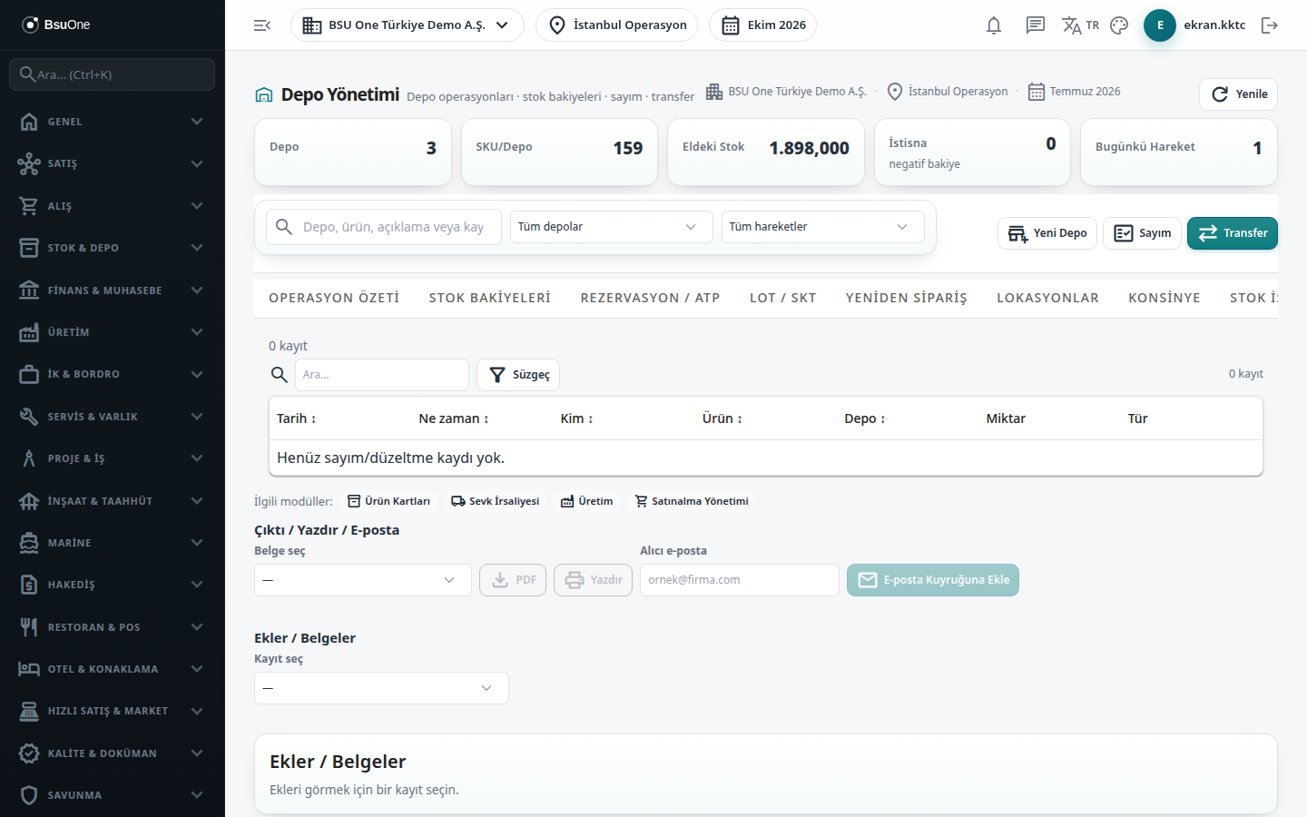Click the Kalite & Doküman badge icon
Viewport: 1307px width, 817px height.
click(x=29, y=753)
